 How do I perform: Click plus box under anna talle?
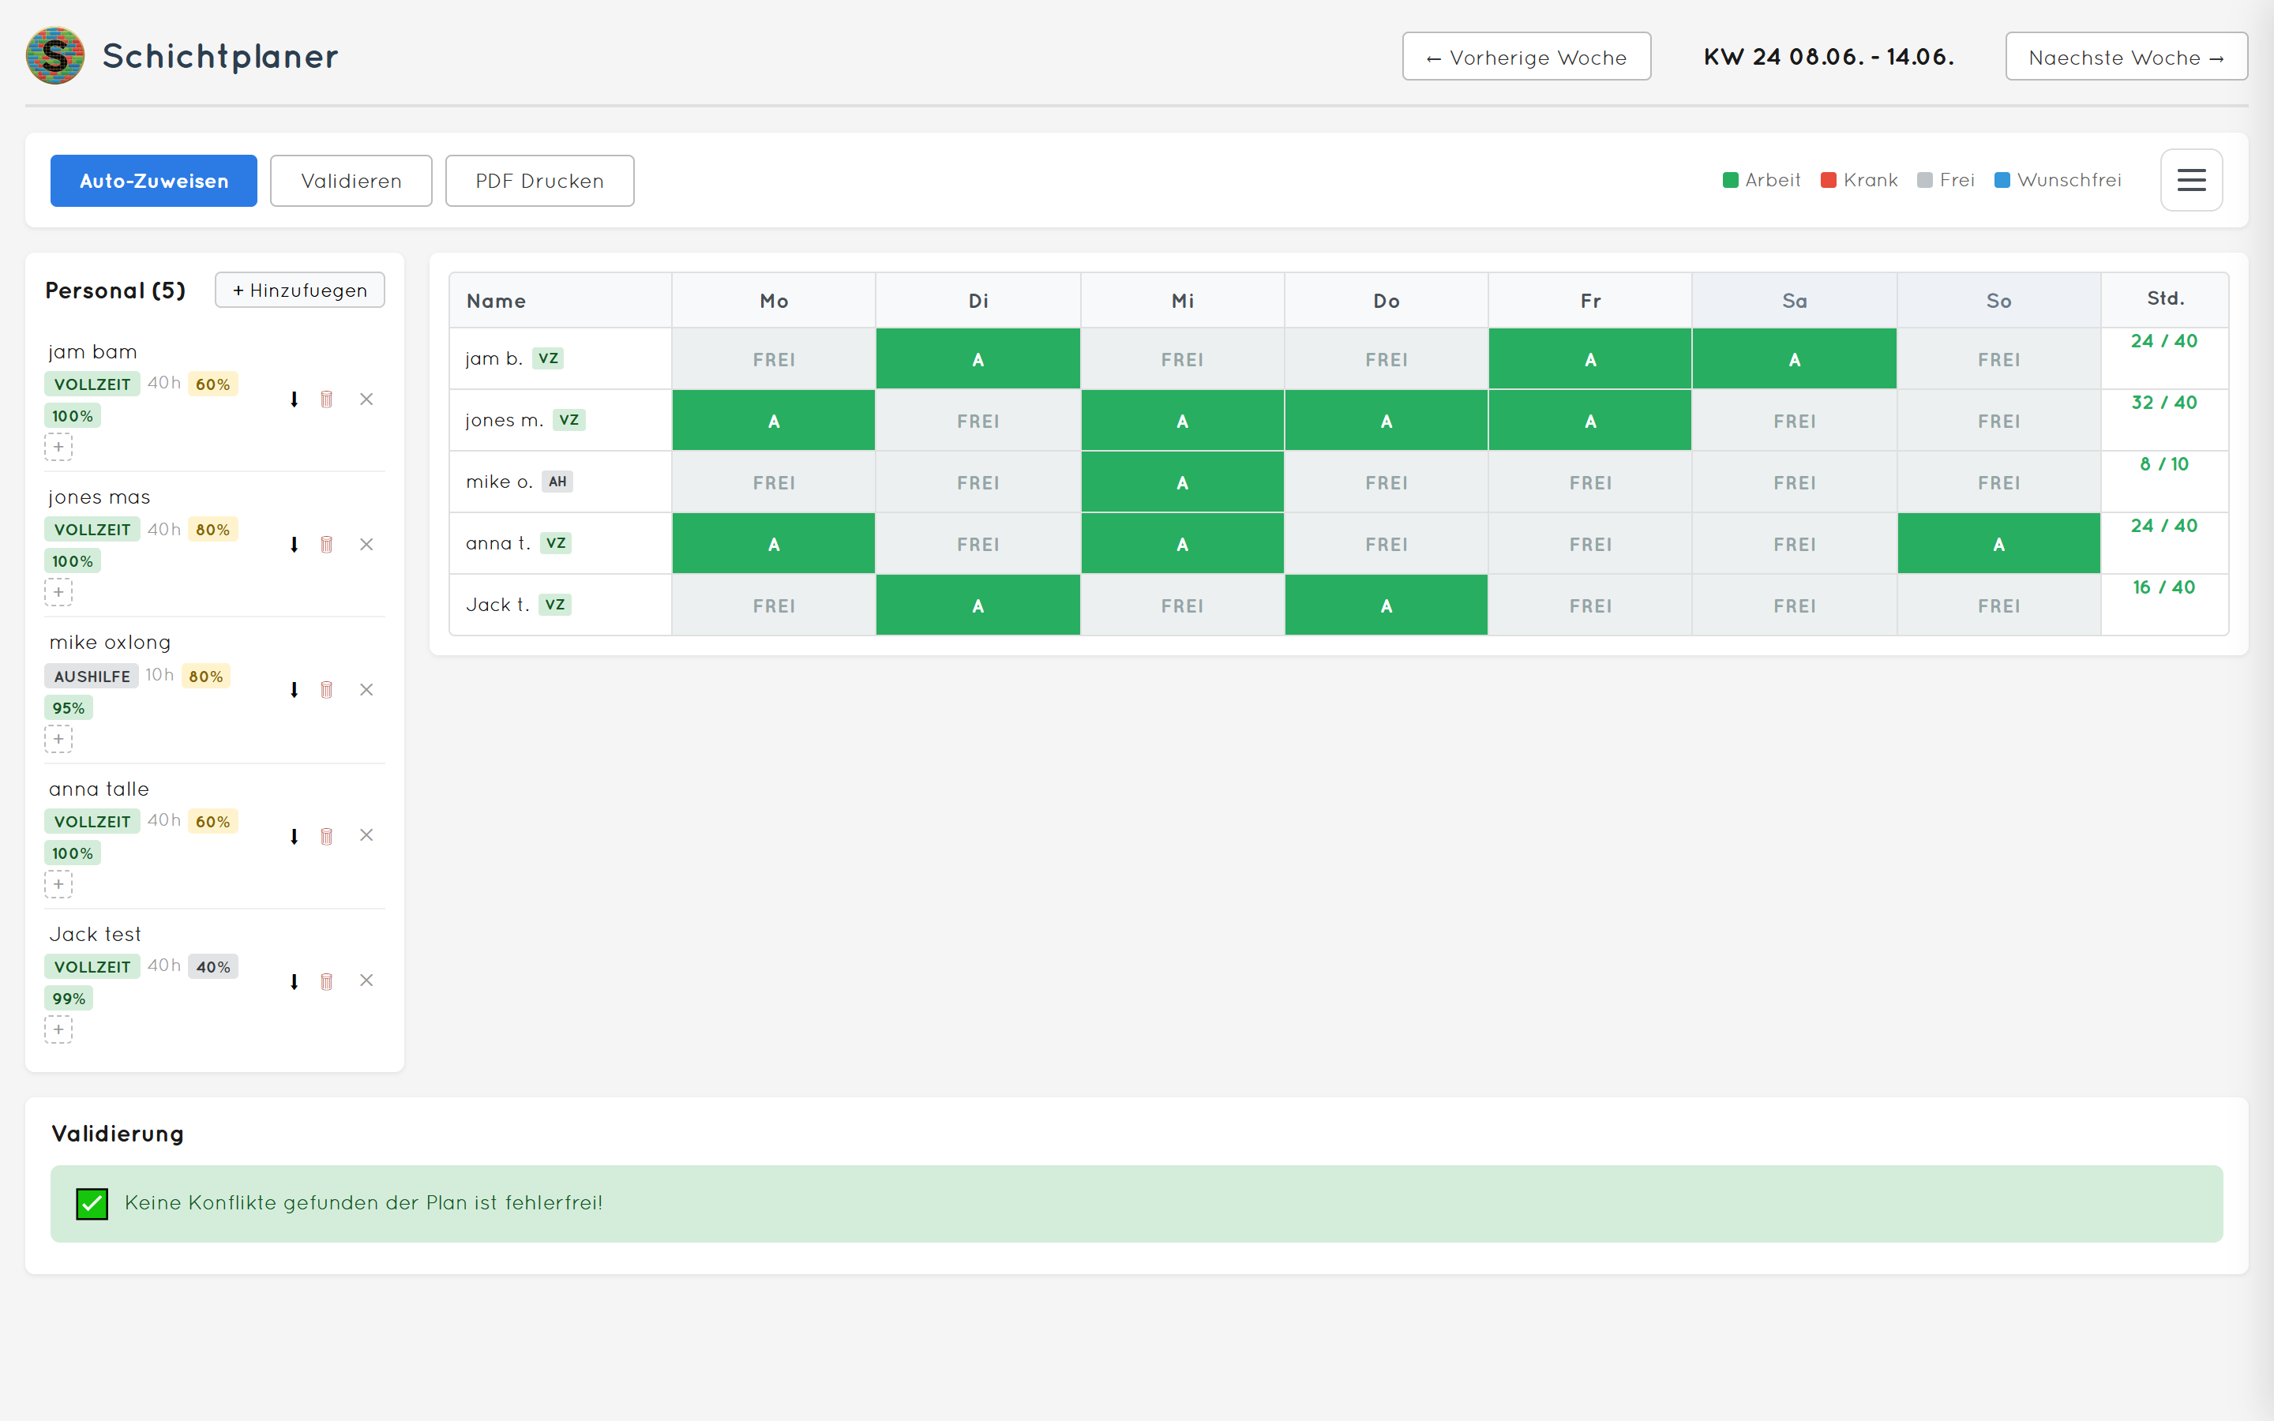(x=58, y=884)
